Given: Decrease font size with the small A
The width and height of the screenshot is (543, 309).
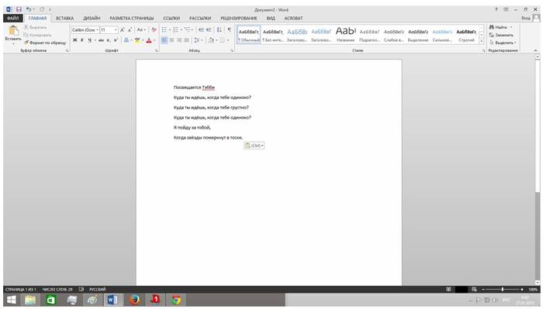Looking at the screenshot, I should click(x=130, y=30).
